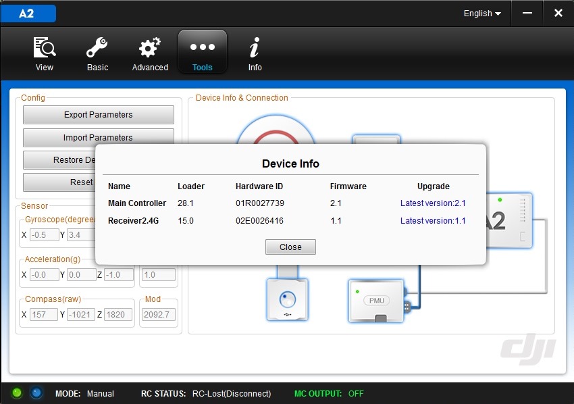
Task: Select the Tools three-dots icon
Action: coord(203,47)
